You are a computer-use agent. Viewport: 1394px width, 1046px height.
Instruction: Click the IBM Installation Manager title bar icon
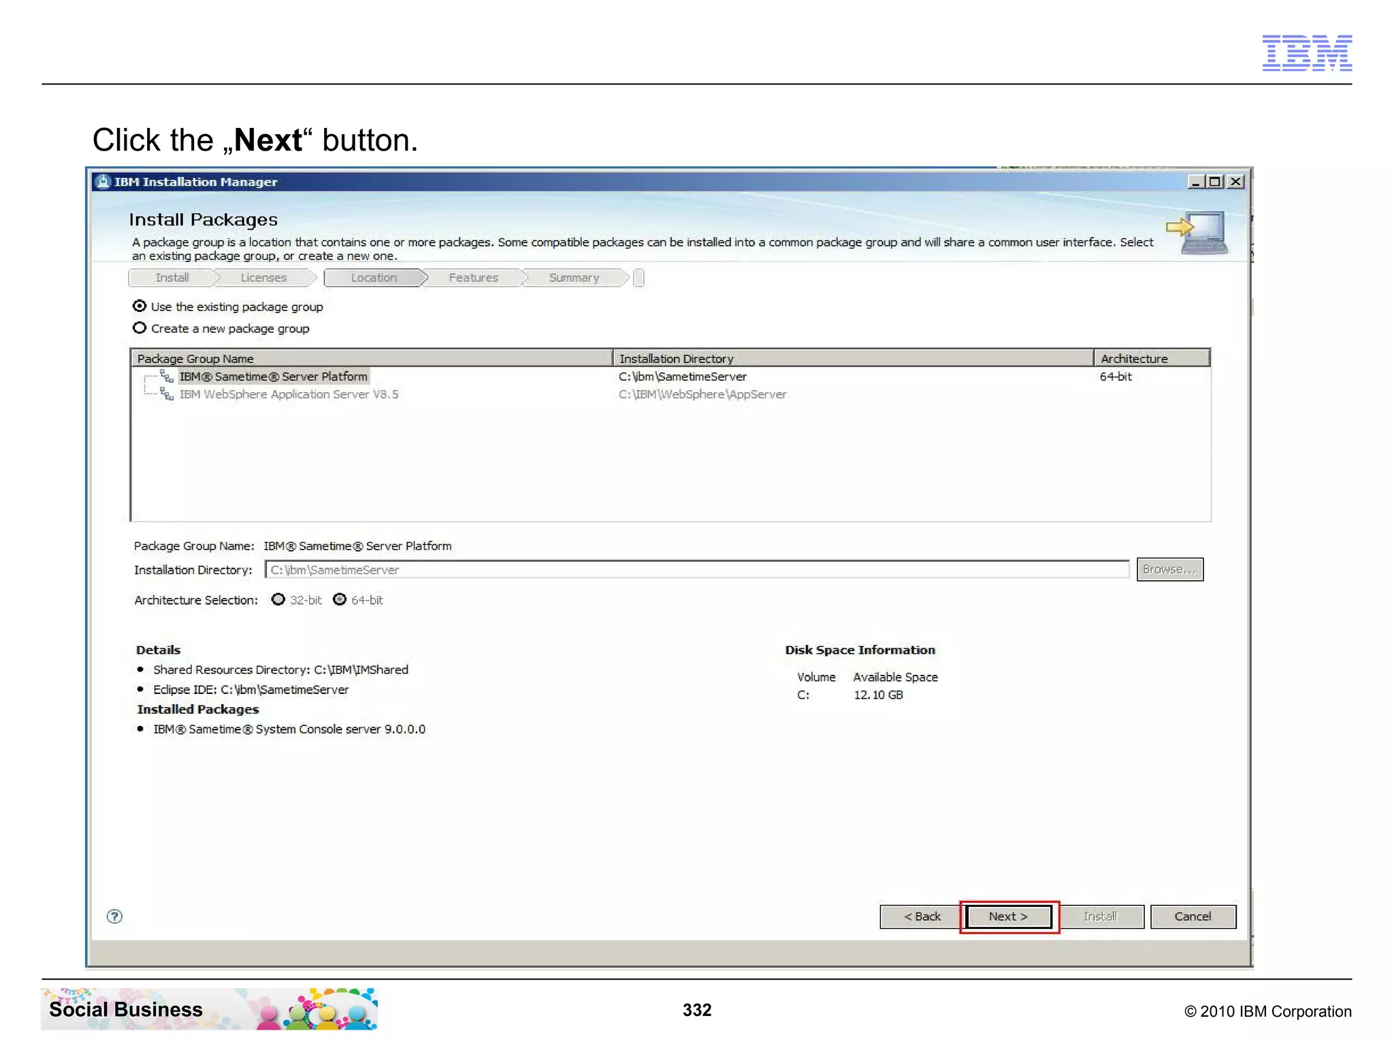(x=103, y=182)
